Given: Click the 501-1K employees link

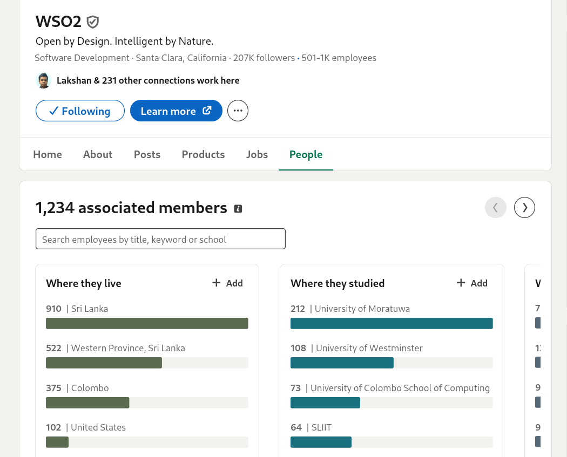Looking at the screenshot, I should [339, 58].
